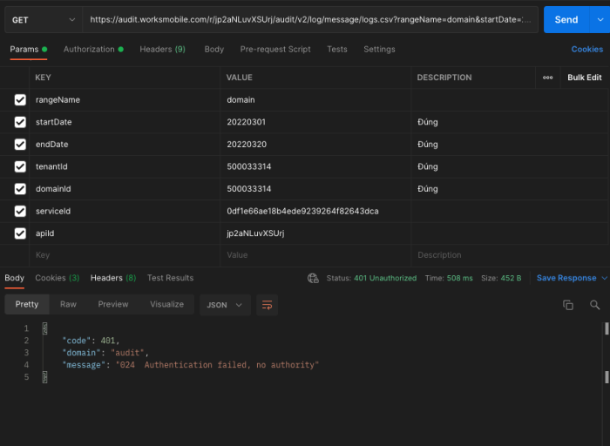The image size is (610, 446).
Task: Click domainId value '500033314'
Action: [x=249, y=189]
